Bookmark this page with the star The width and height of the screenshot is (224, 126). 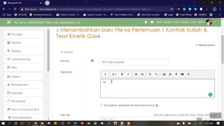tap(171, 9)
